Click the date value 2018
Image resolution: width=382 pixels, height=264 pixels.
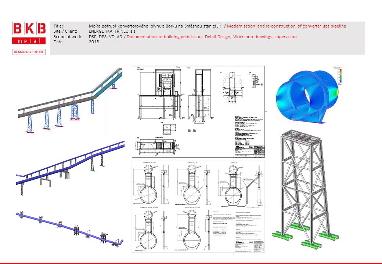94,42
